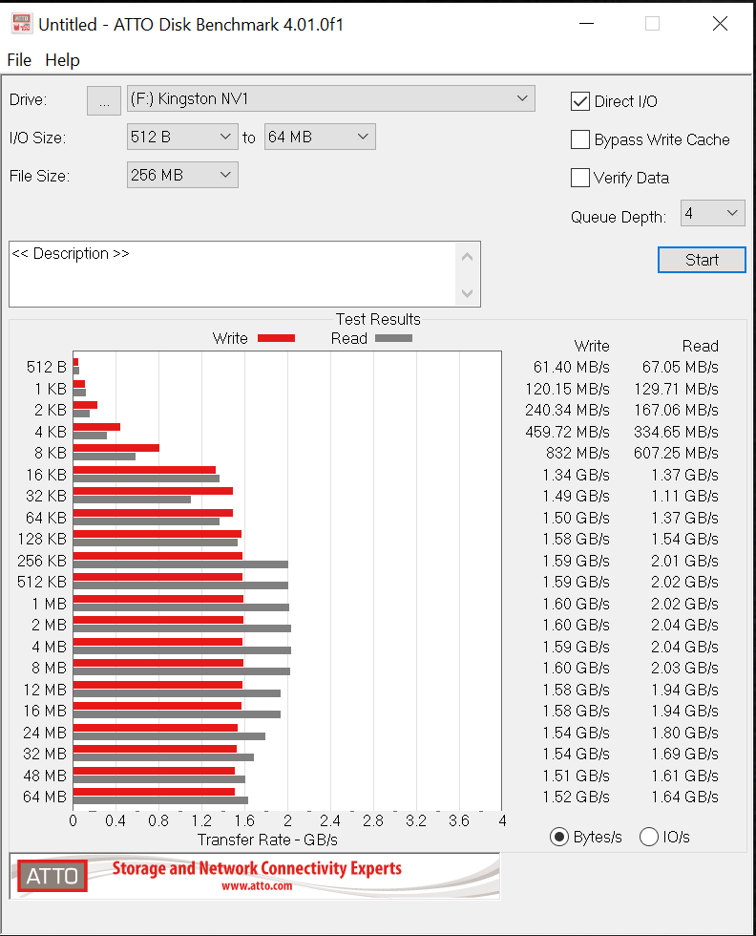Uncheck the Direct I/O checkbox
This screenshot has width=756, height=936.
(x=580, y=101)
